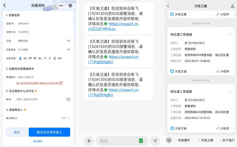
Task: Focus the 监控平台账号 input field
Action: point(40,99)
